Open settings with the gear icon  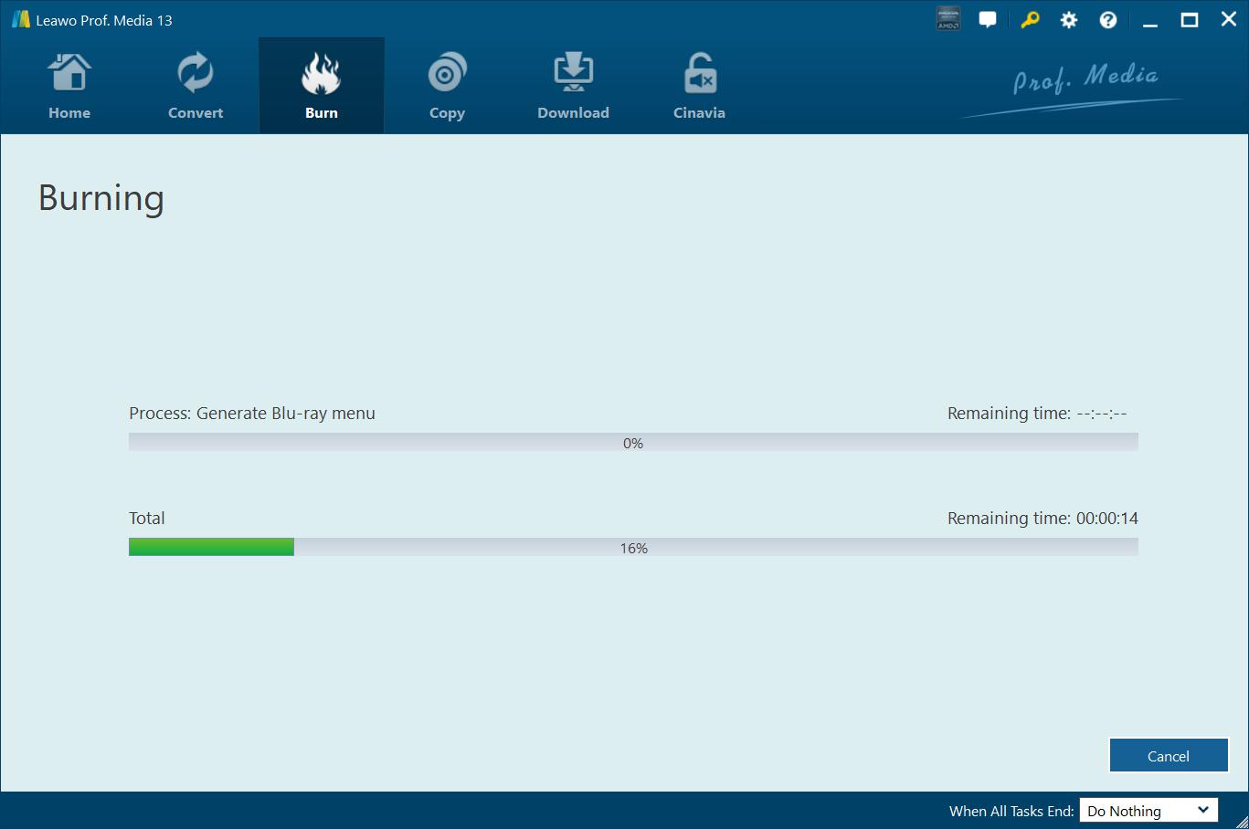pos(1068,20)
